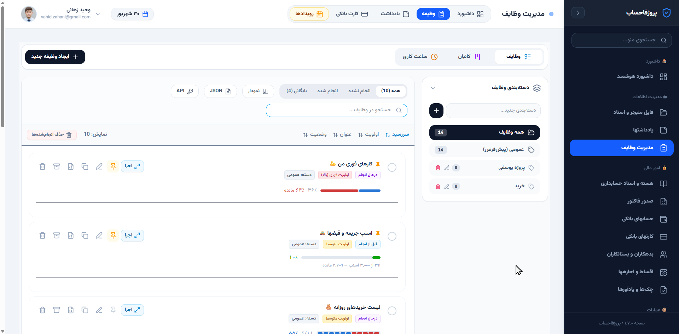Copy the اسنپ جریمه و قبضها task

click(85, 235)
